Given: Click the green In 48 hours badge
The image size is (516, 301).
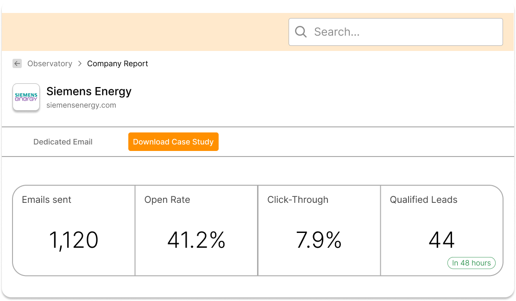Looking at the screenshot, I should [x=471, y=263].
